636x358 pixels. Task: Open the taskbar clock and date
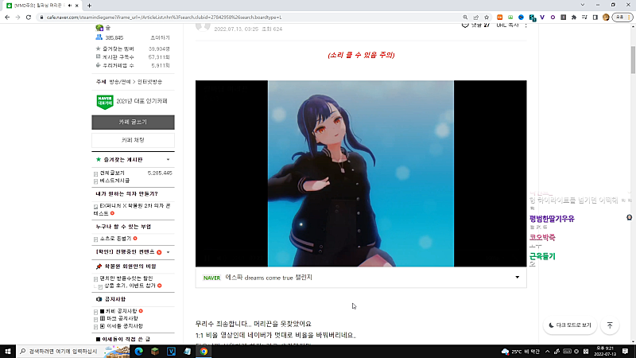coord(605,352)
